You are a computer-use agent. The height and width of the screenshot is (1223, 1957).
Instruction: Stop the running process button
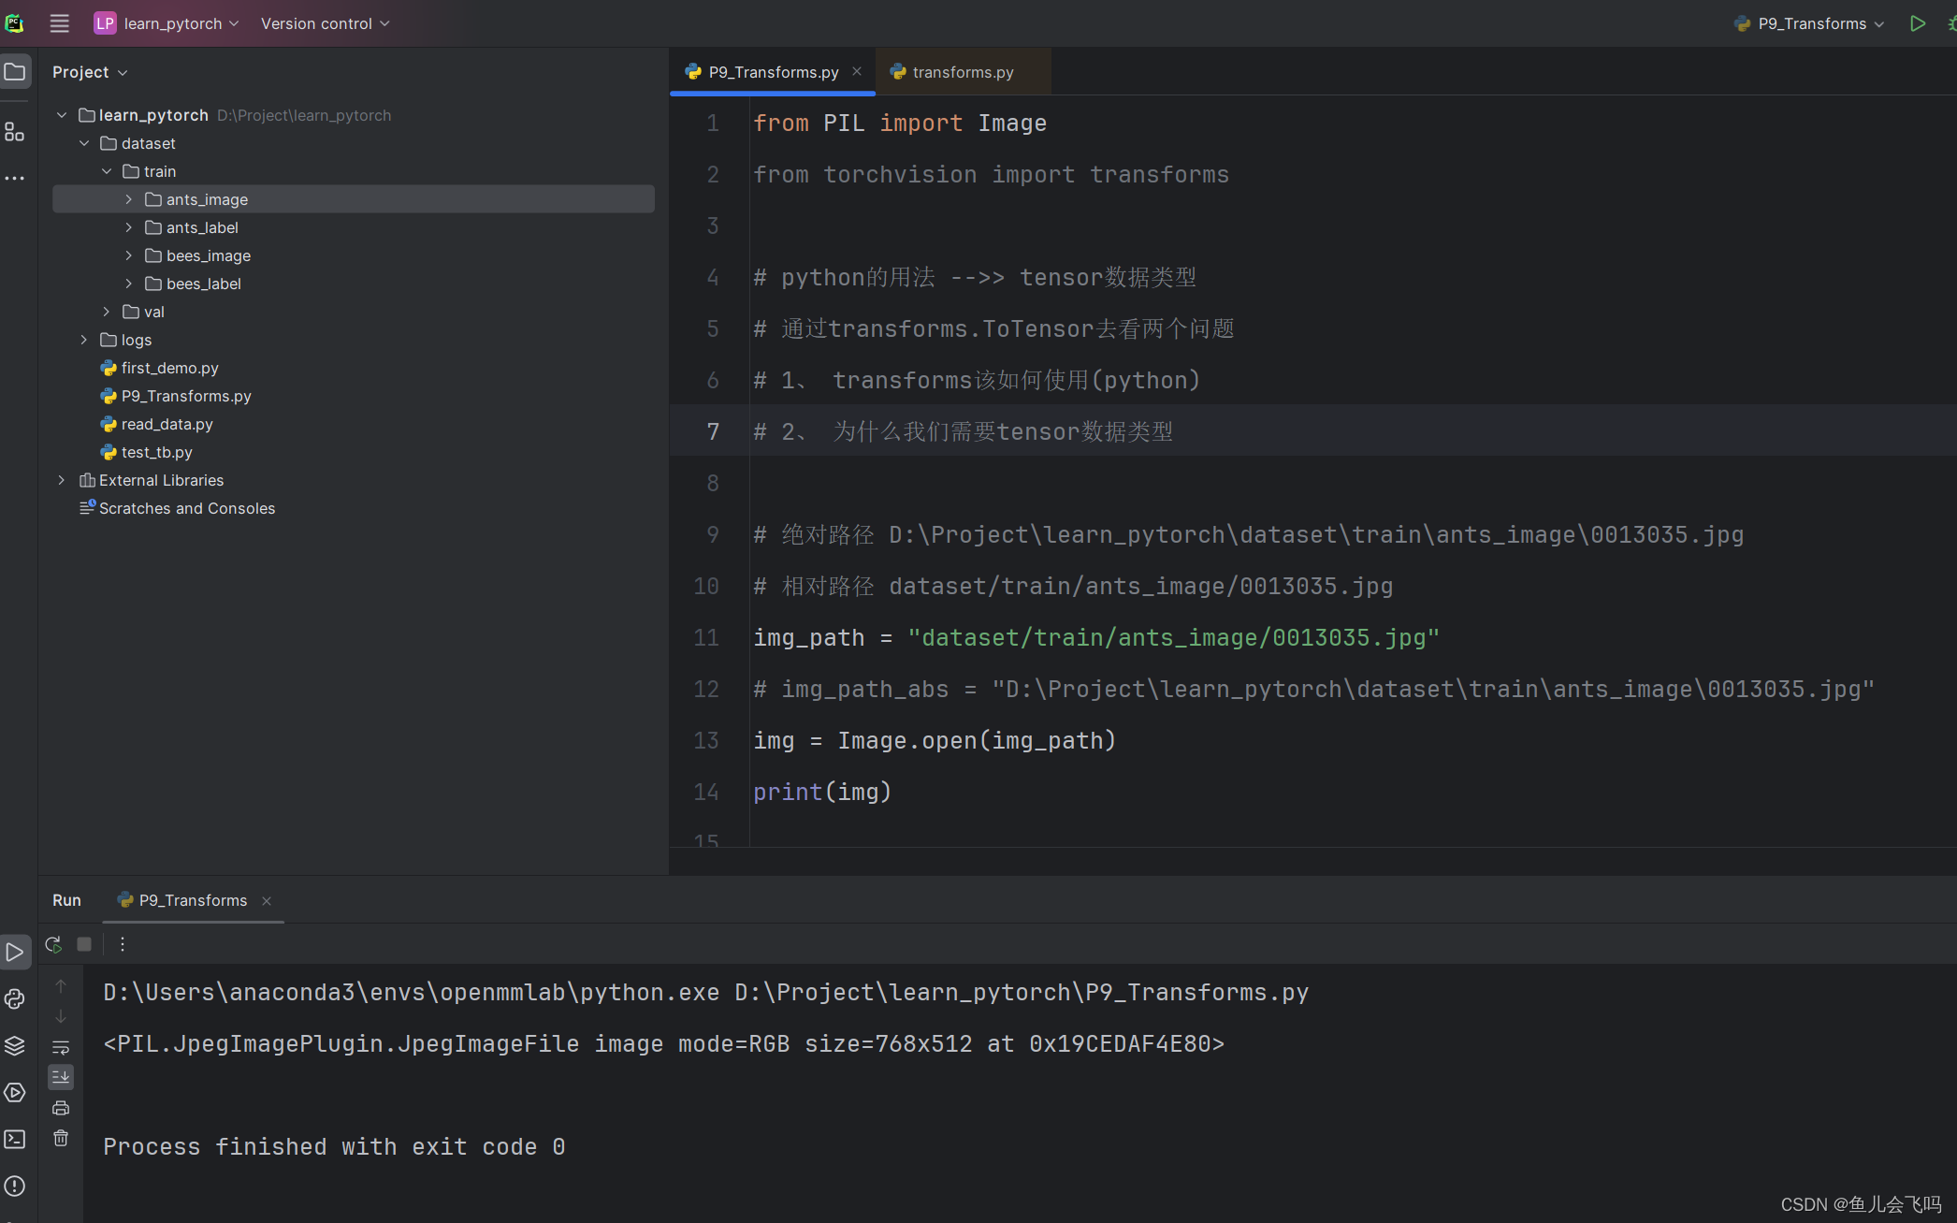[x=84, y=944]
